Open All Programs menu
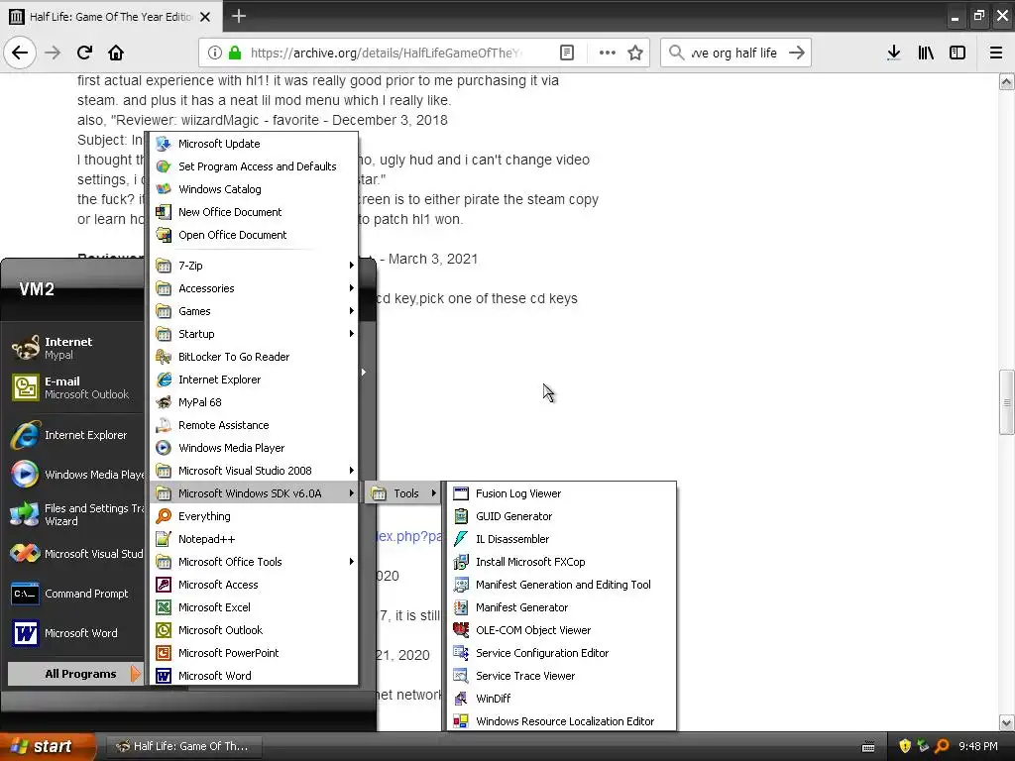The width and height of the screenshot is (1015, 761). tap(75, 674)
